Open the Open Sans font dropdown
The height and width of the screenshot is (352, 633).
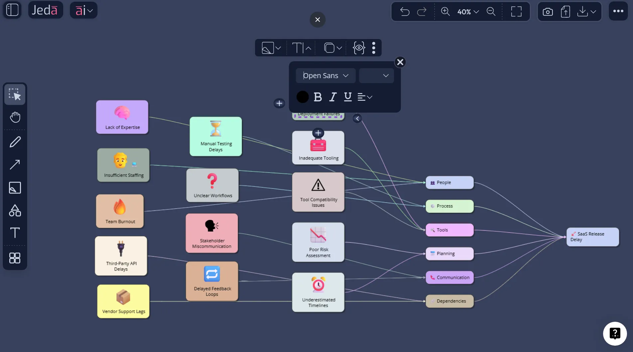325,75
